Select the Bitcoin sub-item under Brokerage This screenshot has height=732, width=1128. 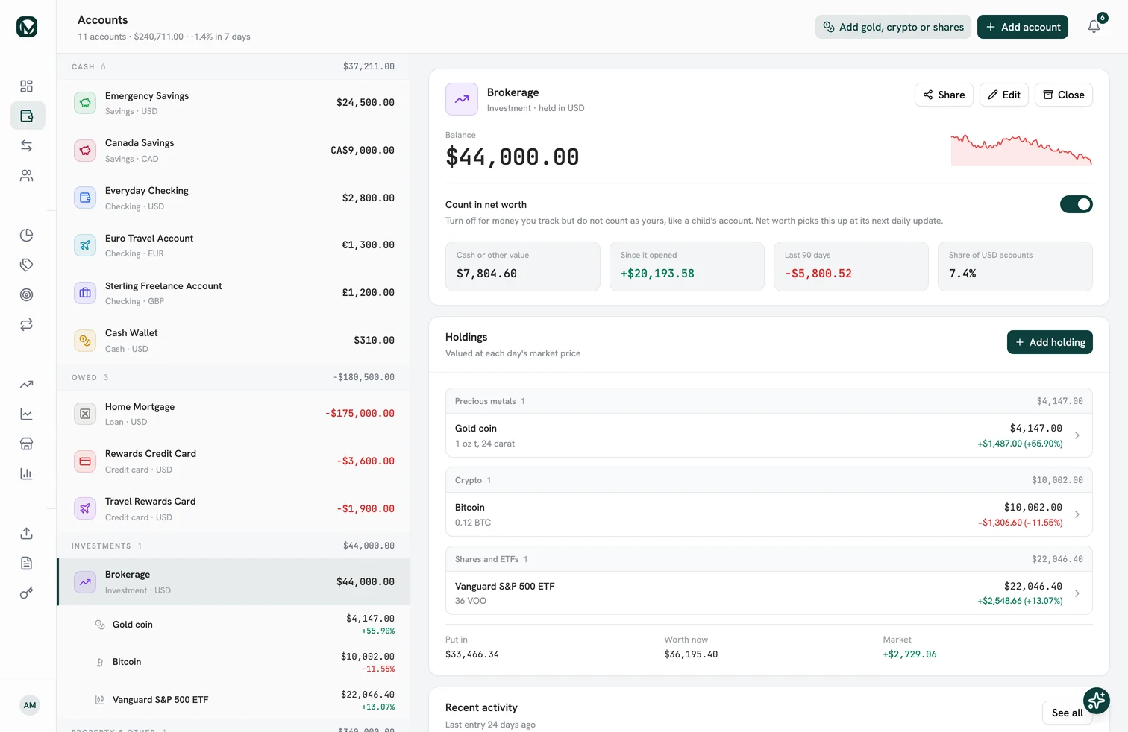click(233, 662)
